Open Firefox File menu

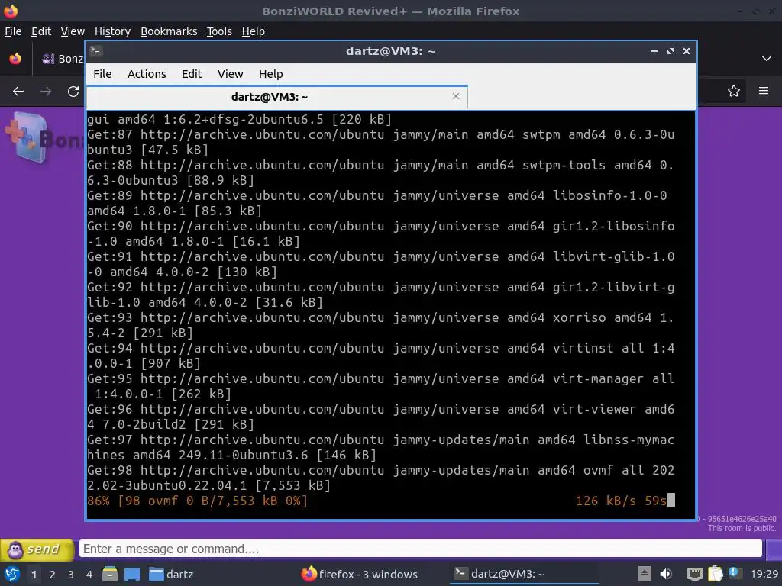[x=13, y=31]
